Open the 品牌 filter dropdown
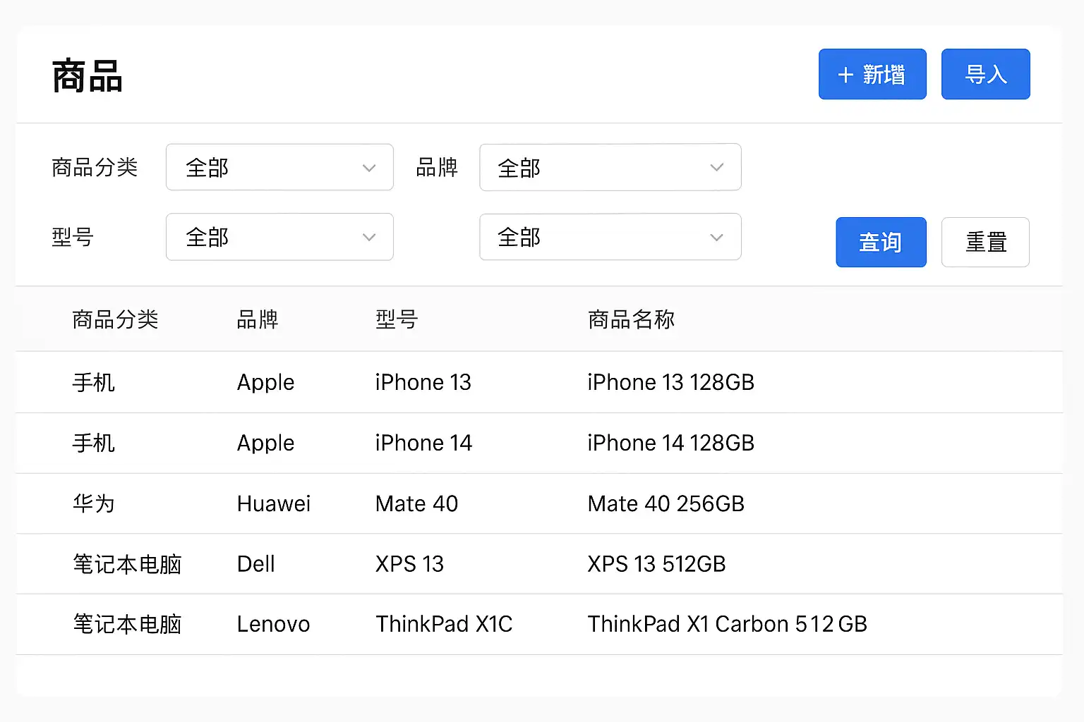This screenshot has height=722, width=1084. tap(610, 167)
